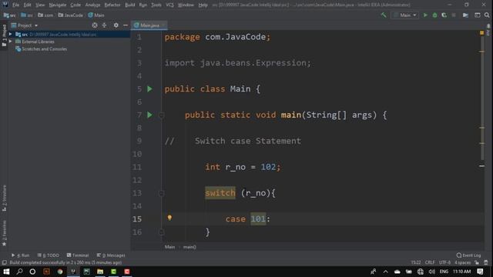Viewport: 493px width, 277px height.
Task: Click the JavaCode breadcrumb in navigation bar
Action: coord(71,15)
